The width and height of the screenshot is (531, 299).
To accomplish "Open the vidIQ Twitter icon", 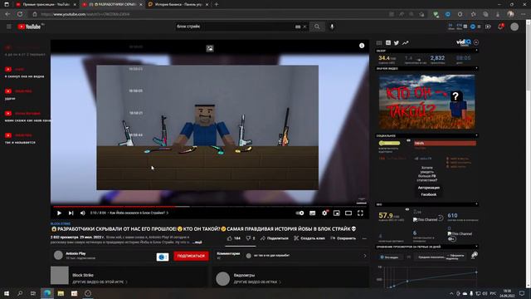I will pos(397,42).
